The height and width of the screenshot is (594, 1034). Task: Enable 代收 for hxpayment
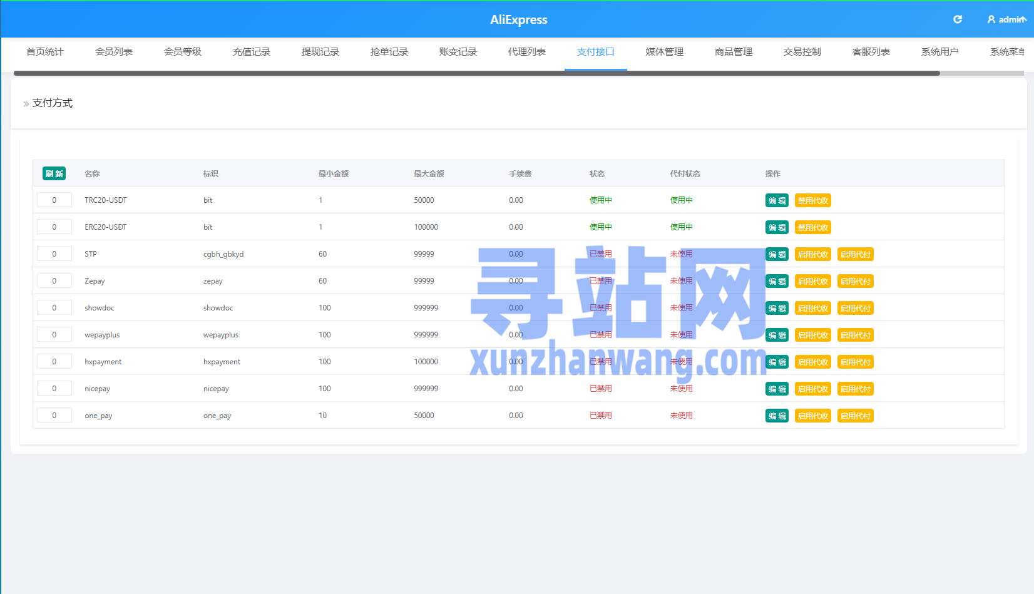point(813,362)
